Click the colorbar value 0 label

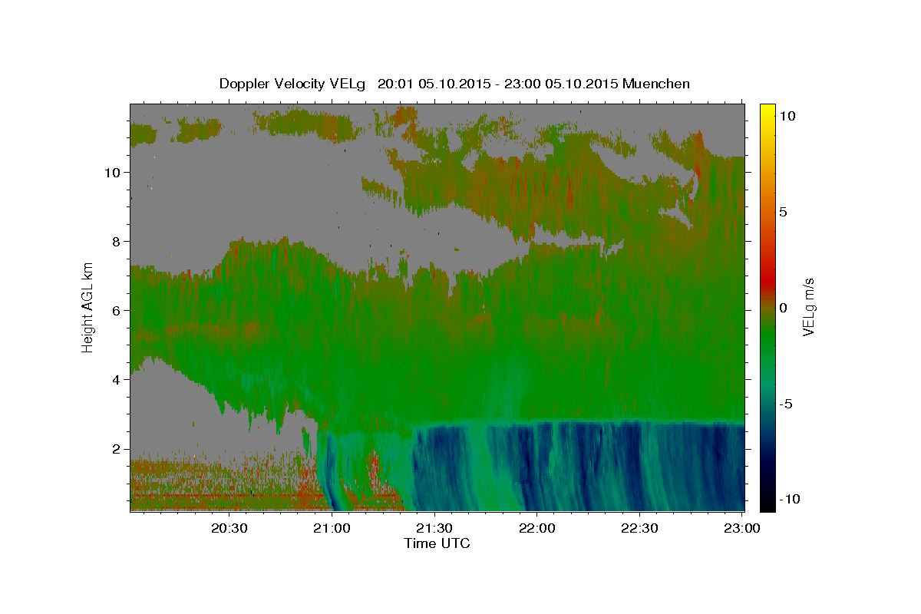click(x=784, y=307)
